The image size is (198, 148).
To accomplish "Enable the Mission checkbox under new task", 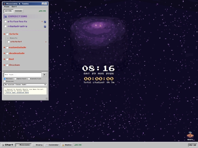I will pyautogui.click(x=5, y=81).
